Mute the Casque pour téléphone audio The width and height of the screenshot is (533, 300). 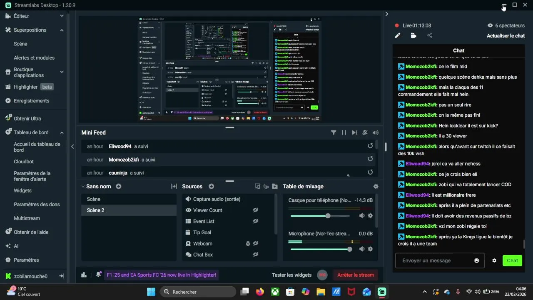click(x=362, y=215)
